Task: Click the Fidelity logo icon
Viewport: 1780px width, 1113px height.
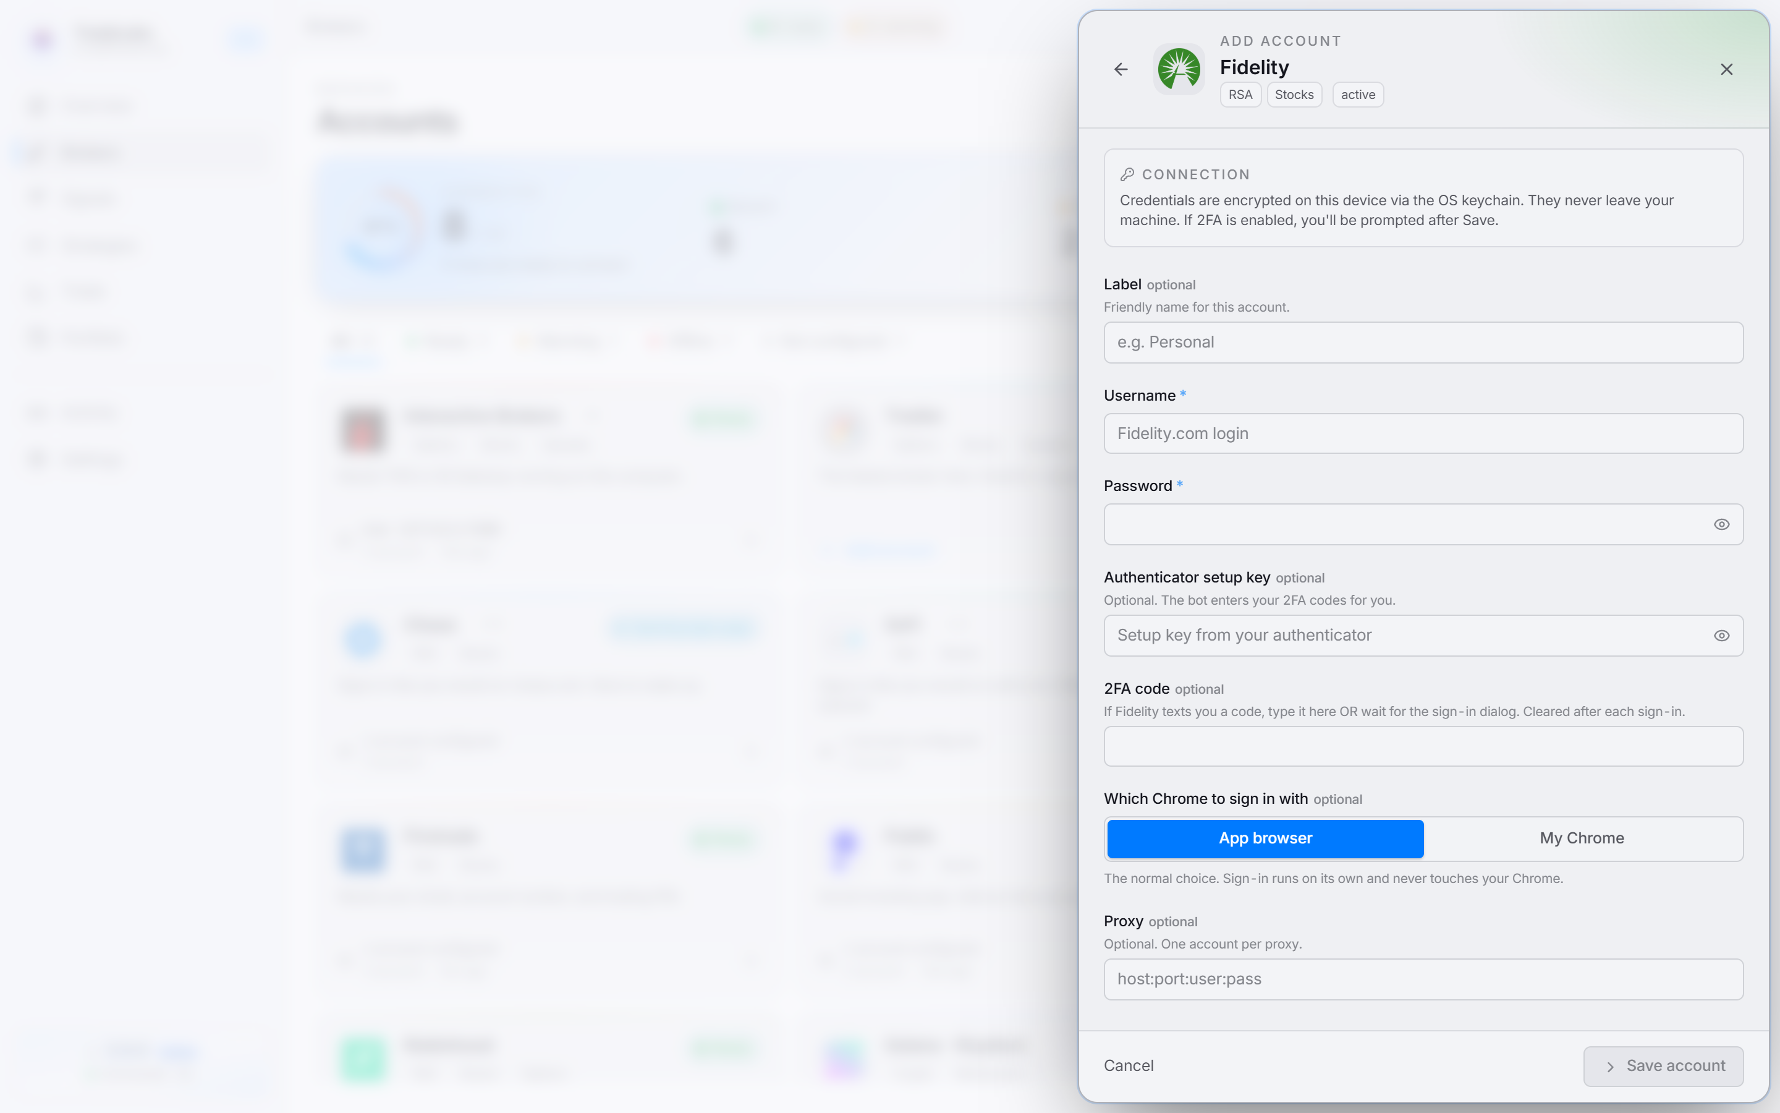Action: tap(1179, 69)
